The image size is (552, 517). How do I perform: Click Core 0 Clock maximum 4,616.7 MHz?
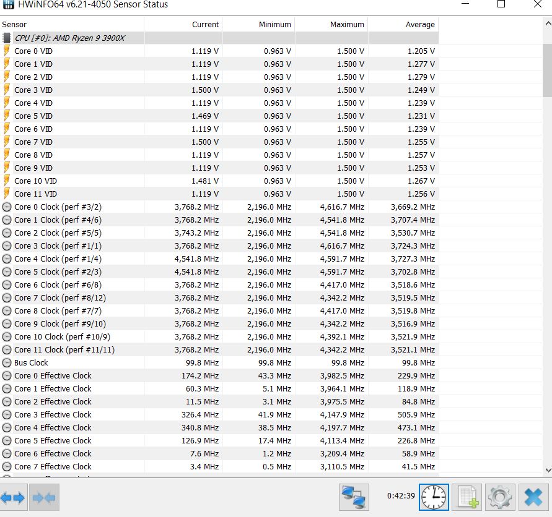[342, 207]
